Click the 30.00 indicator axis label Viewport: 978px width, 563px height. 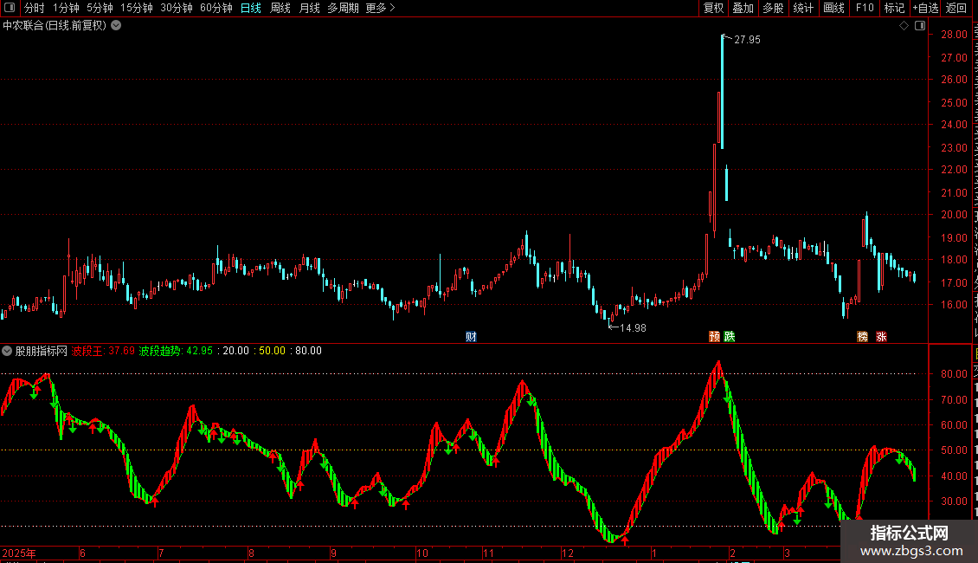click(x=955, y=502)
